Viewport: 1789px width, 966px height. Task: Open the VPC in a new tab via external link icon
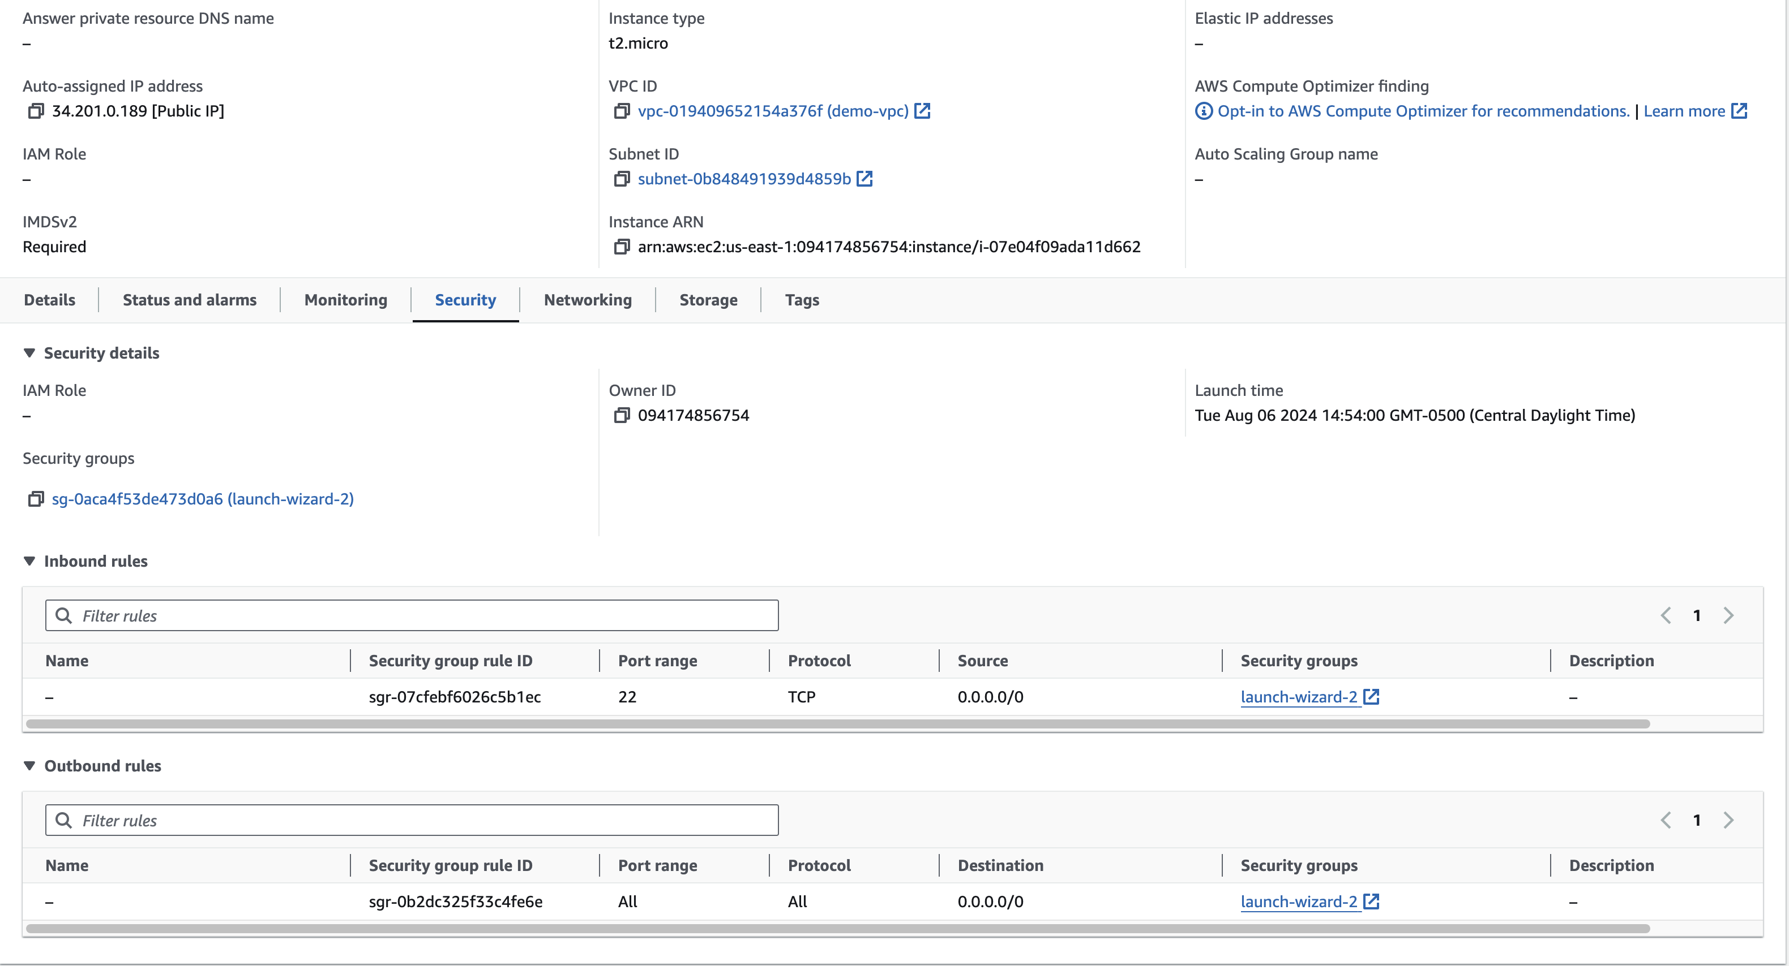coord(923,110)
